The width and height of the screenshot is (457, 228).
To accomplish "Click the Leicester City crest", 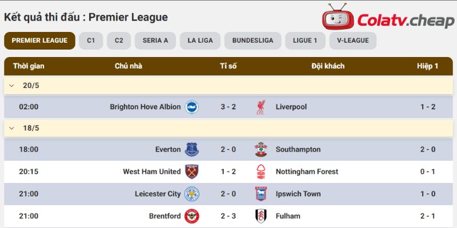I will pyautogui.click(x=192, y=194).
